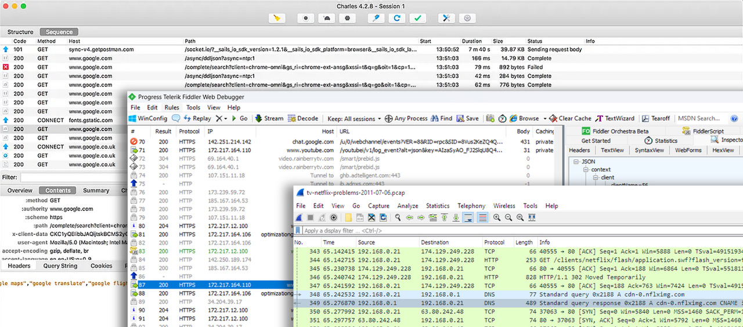Click Clear Cache in Fiddler toolbar

(x=571, y=118)
